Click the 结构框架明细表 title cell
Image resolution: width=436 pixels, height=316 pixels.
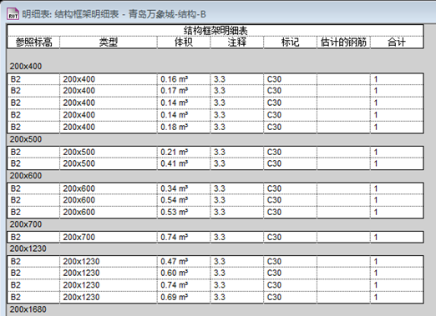pyautogui.click(x=215, y=31)
